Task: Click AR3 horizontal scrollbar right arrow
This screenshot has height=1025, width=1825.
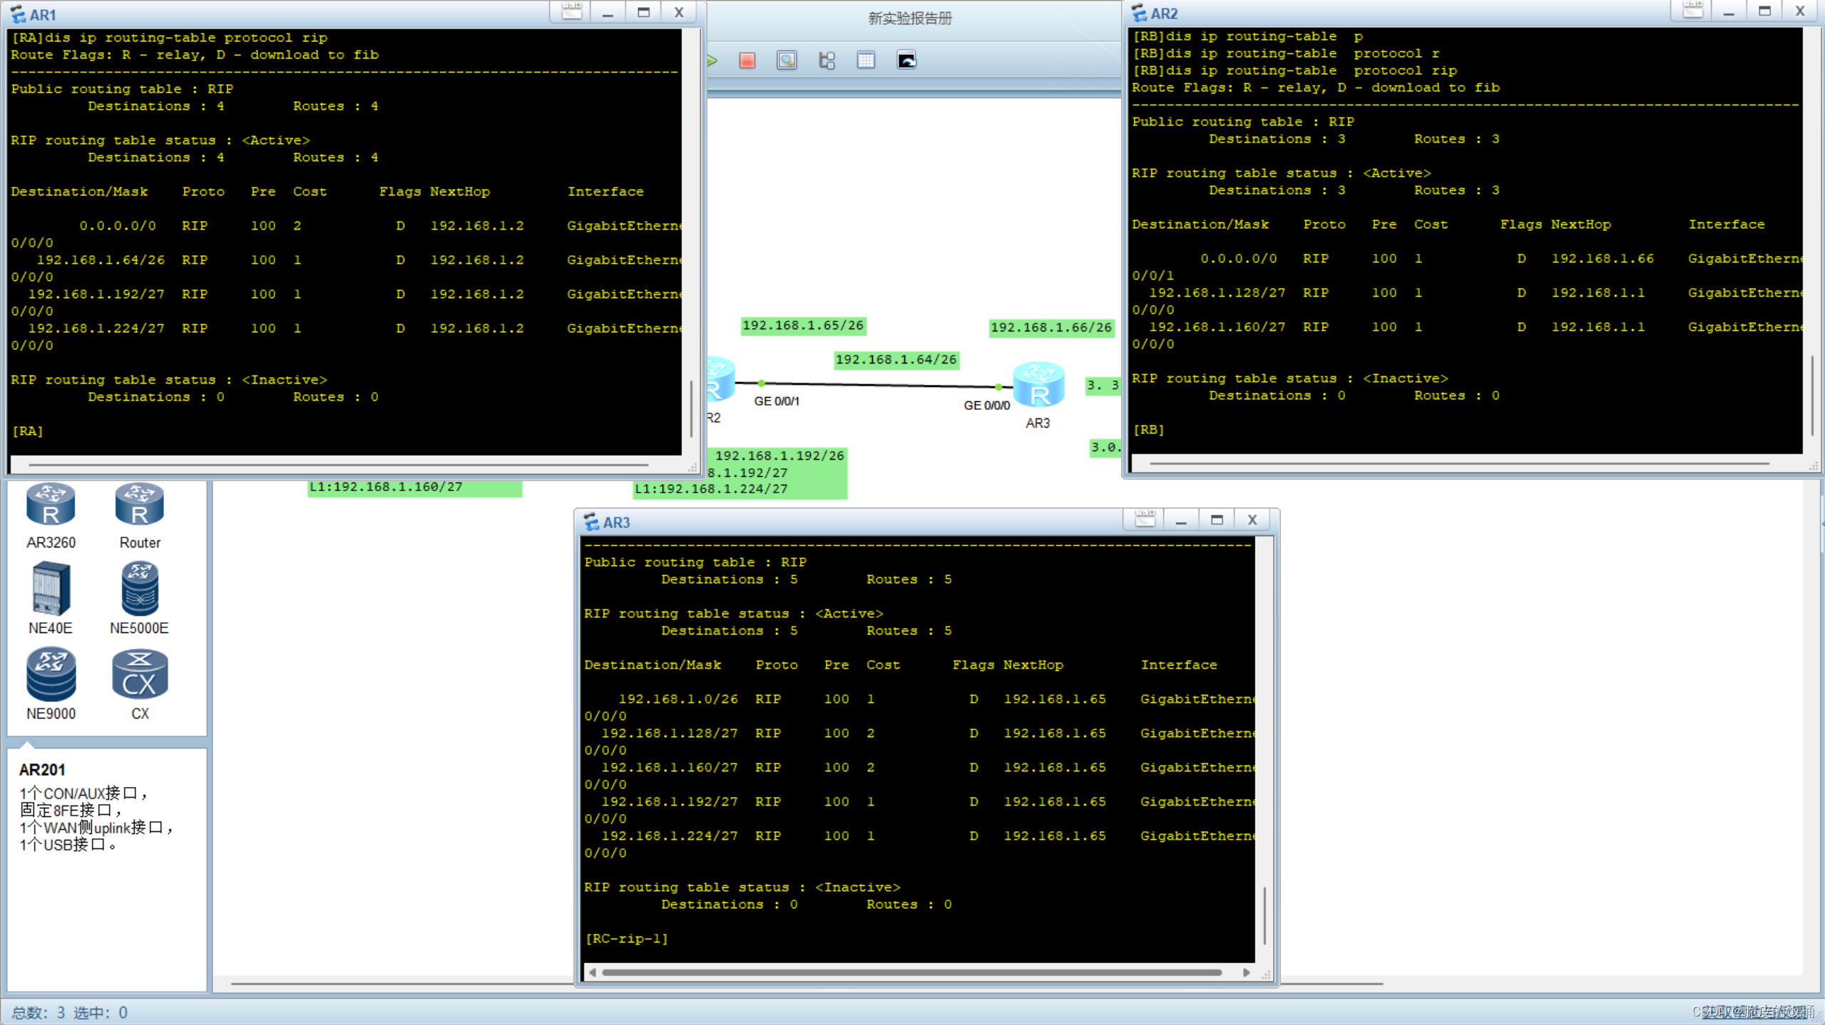Action: tap(1246, 972)
